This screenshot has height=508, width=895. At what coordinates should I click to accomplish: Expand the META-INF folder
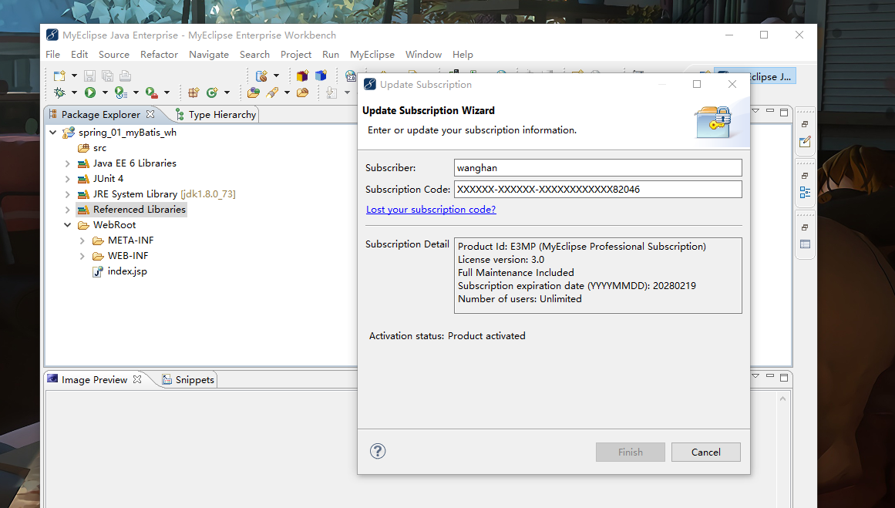coord(82,241)
